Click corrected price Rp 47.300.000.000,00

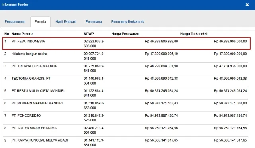(230, 54)
